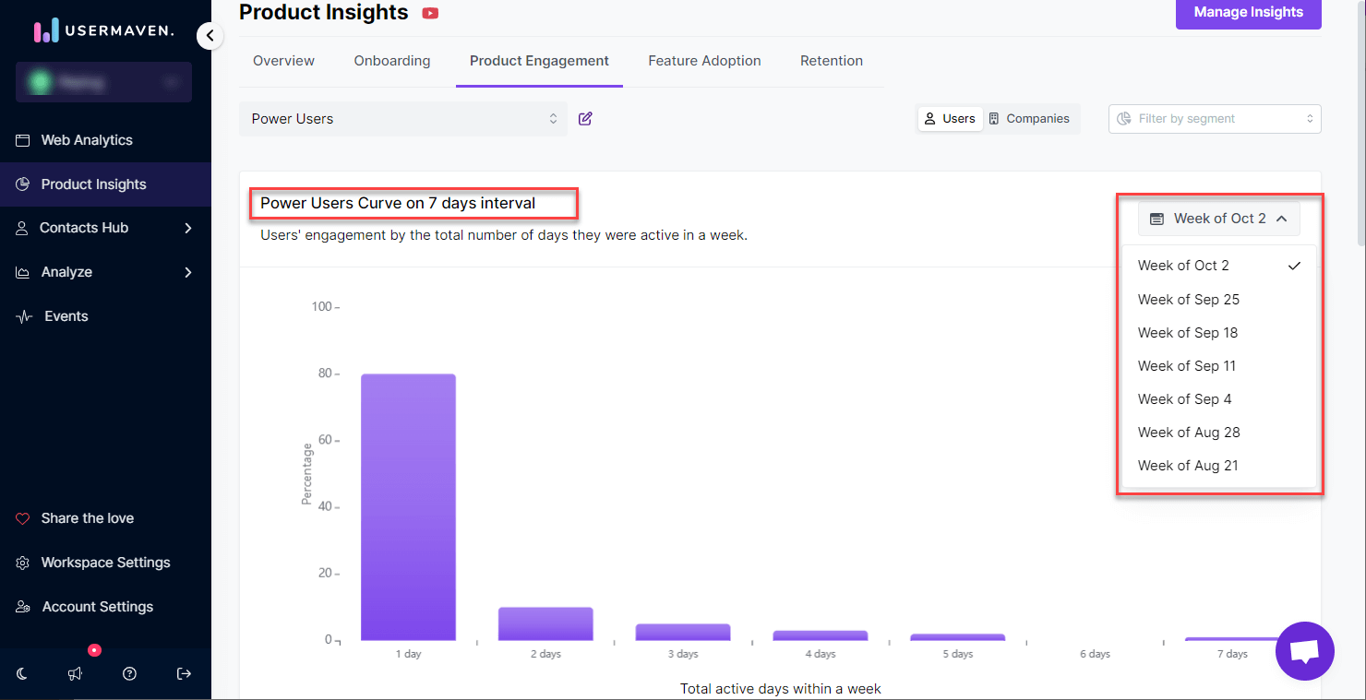
Task: Toggle dark mode moon icon
Action: point(22,674)
